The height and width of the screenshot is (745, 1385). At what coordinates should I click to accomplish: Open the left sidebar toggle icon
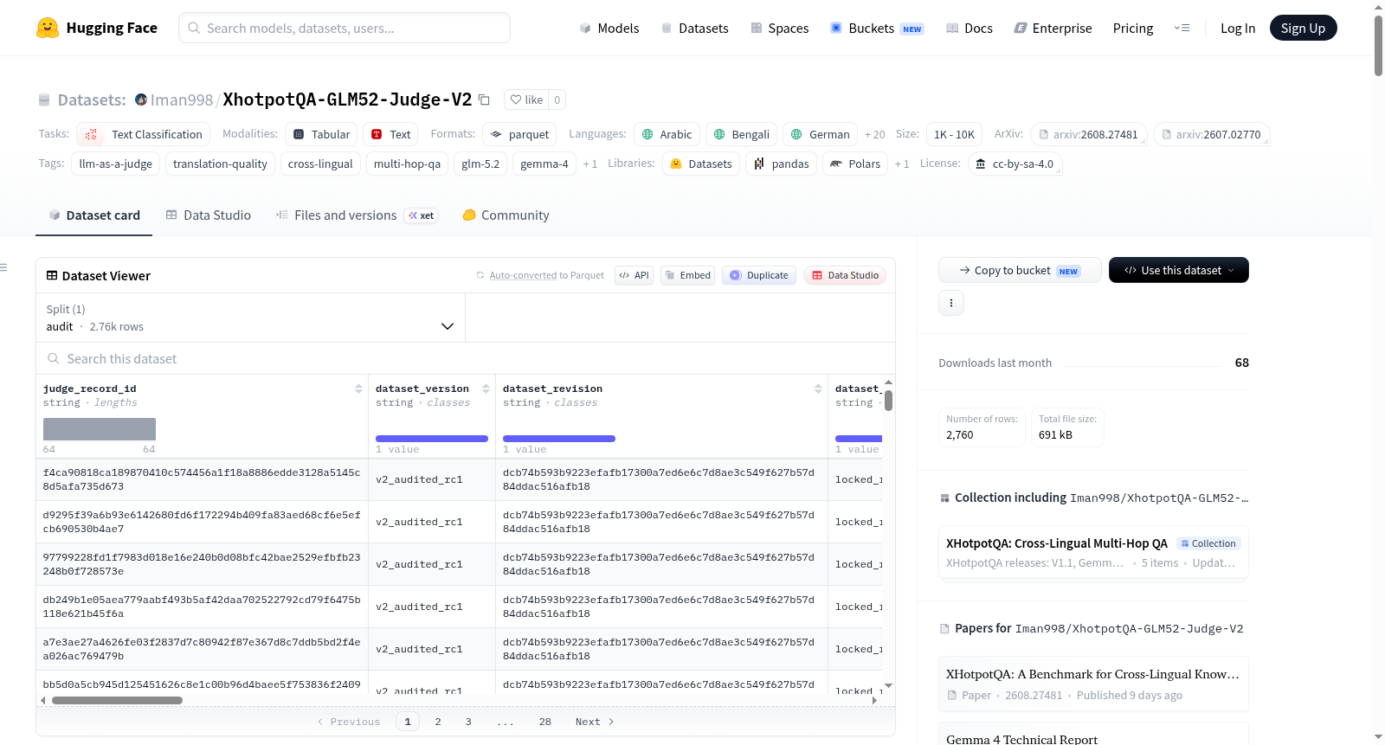(x=4, y=267)
